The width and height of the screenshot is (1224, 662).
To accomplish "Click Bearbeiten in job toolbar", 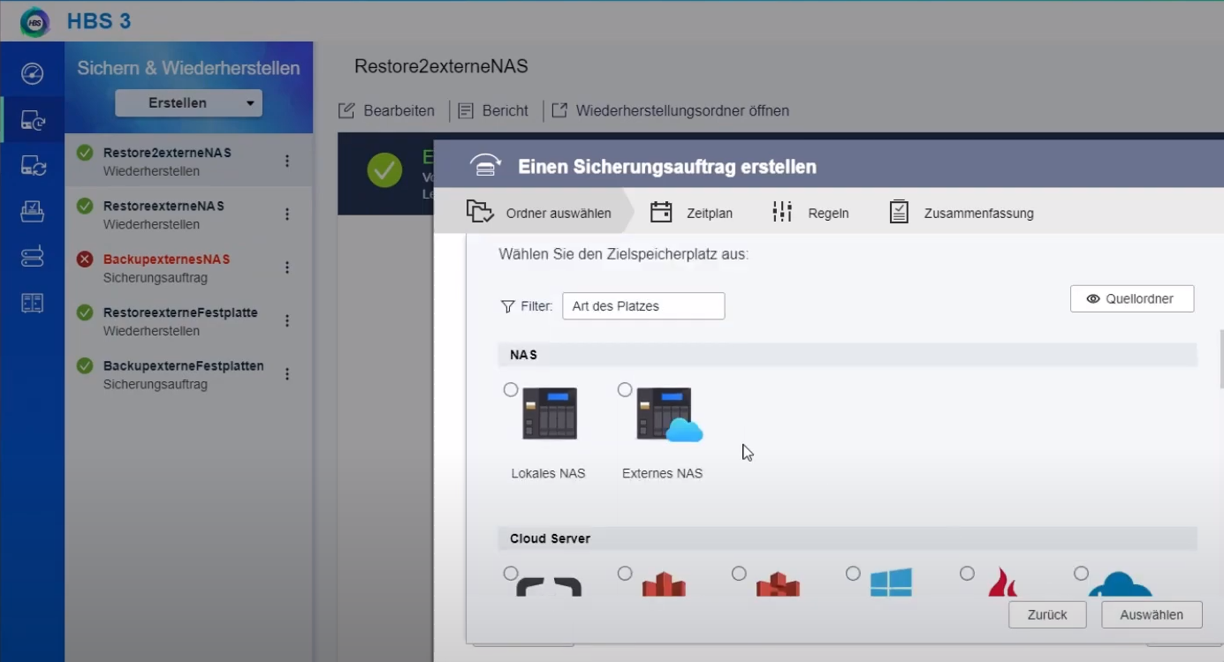I will (x=387, y=111).
